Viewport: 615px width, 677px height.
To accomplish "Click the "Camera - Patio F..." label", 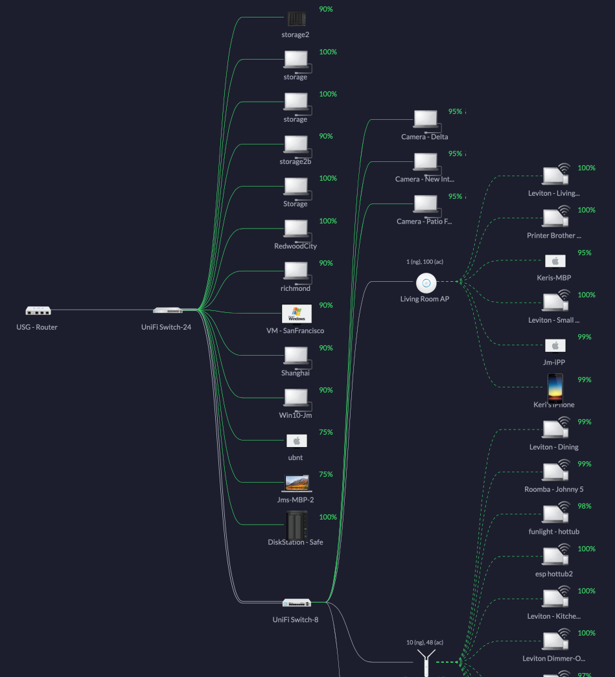I will click(x=424, y=222).
